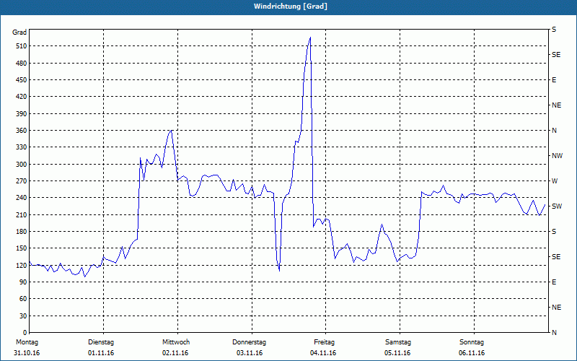Select the date 31.10.16
The height and width of the screenshot is (361, 577).
pyautogui.click(x=27, y=353)
